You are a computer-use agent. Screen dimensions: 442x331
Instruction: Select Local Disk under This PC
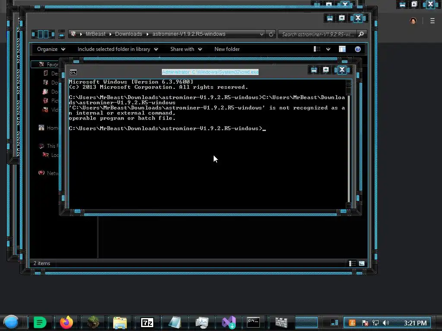point(51,155)
